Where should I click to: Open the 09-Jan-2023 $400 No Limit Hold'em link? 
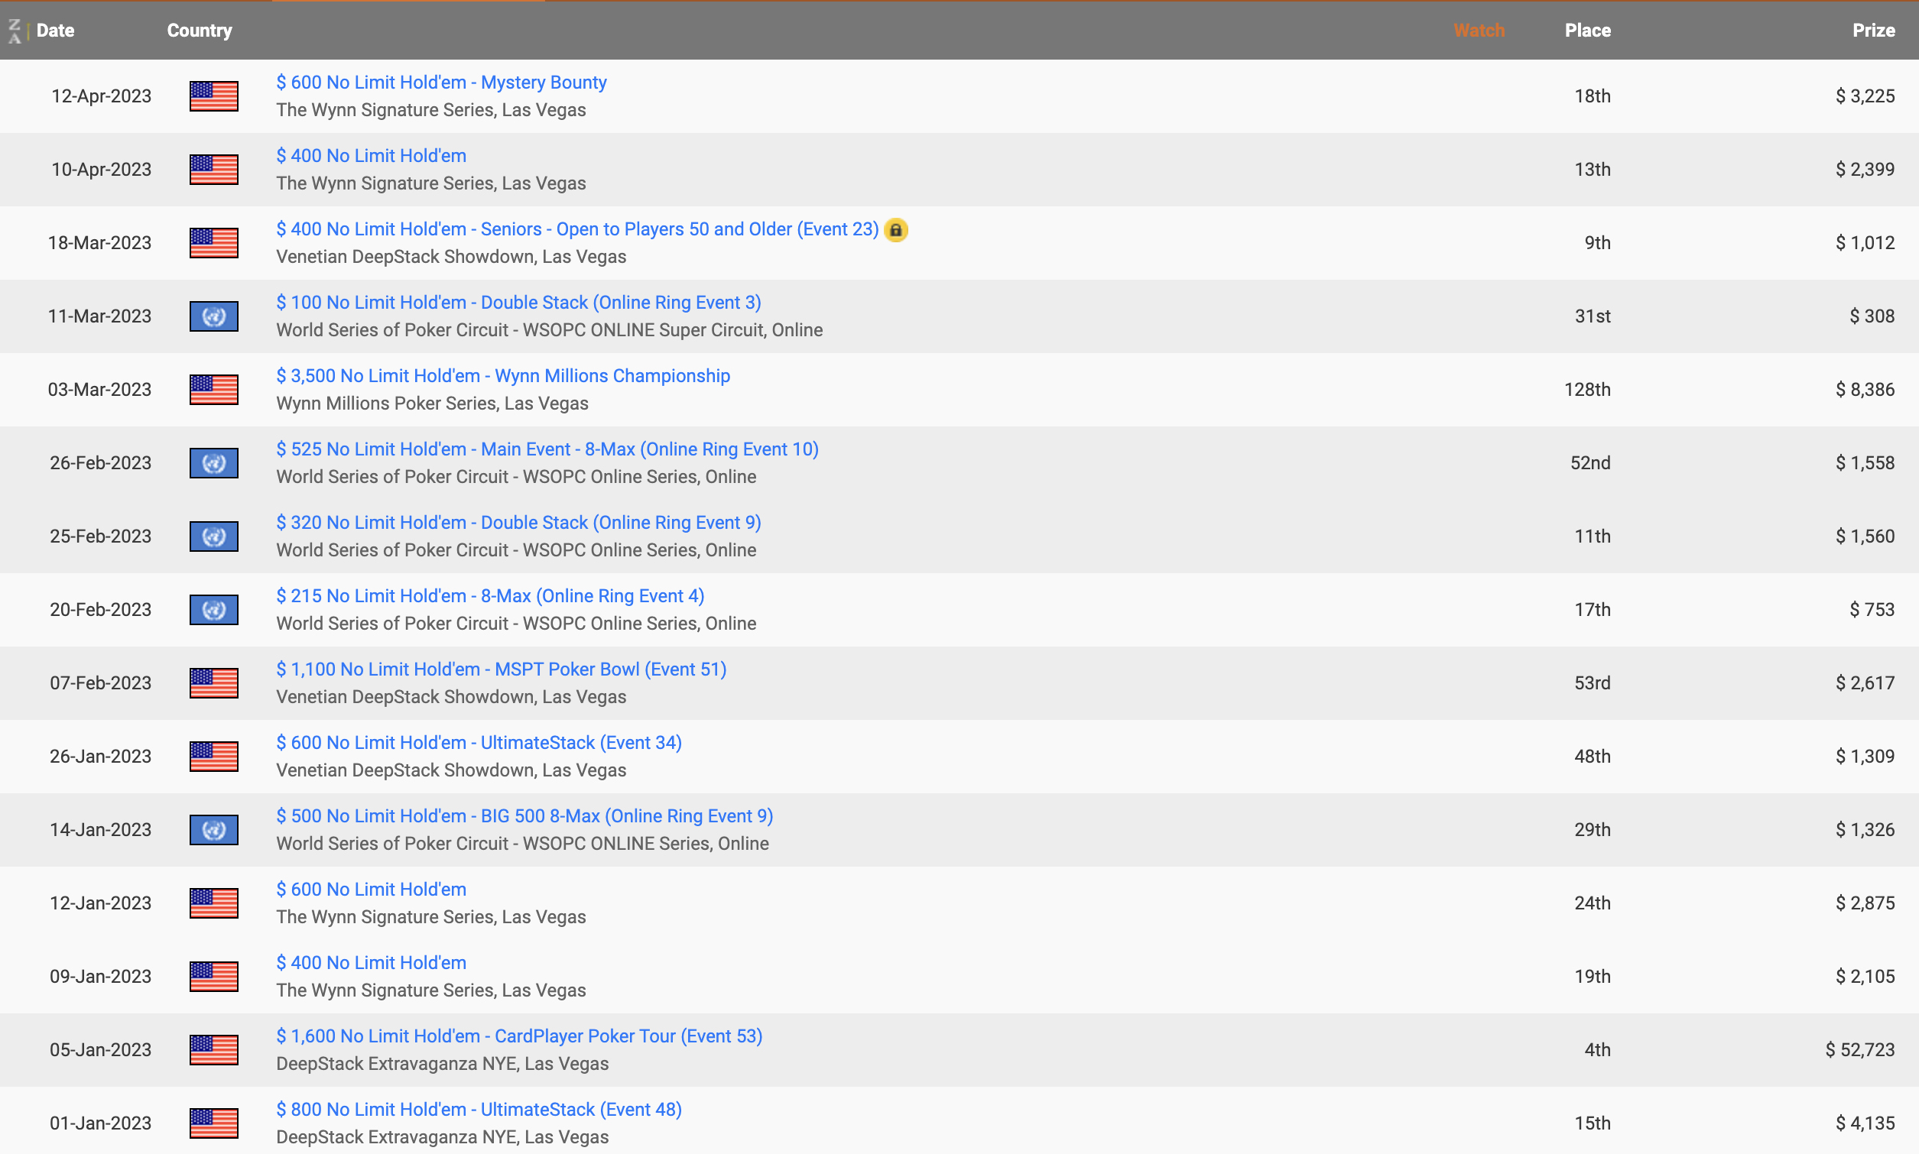click(371, 963)
